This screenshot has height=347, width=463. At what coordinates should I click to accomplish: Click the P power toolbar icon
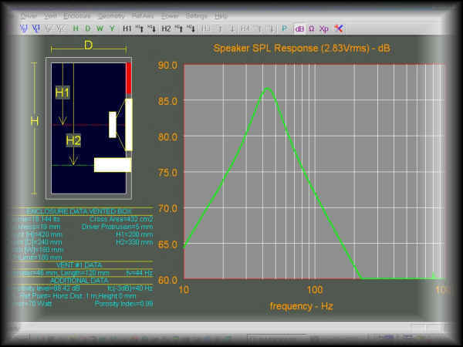(x=284, y=29)
